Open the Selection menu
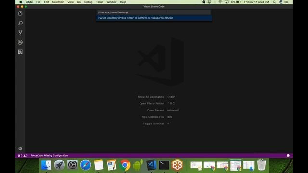This screenshot has width=308, height=173. click(x=58, y=2)
